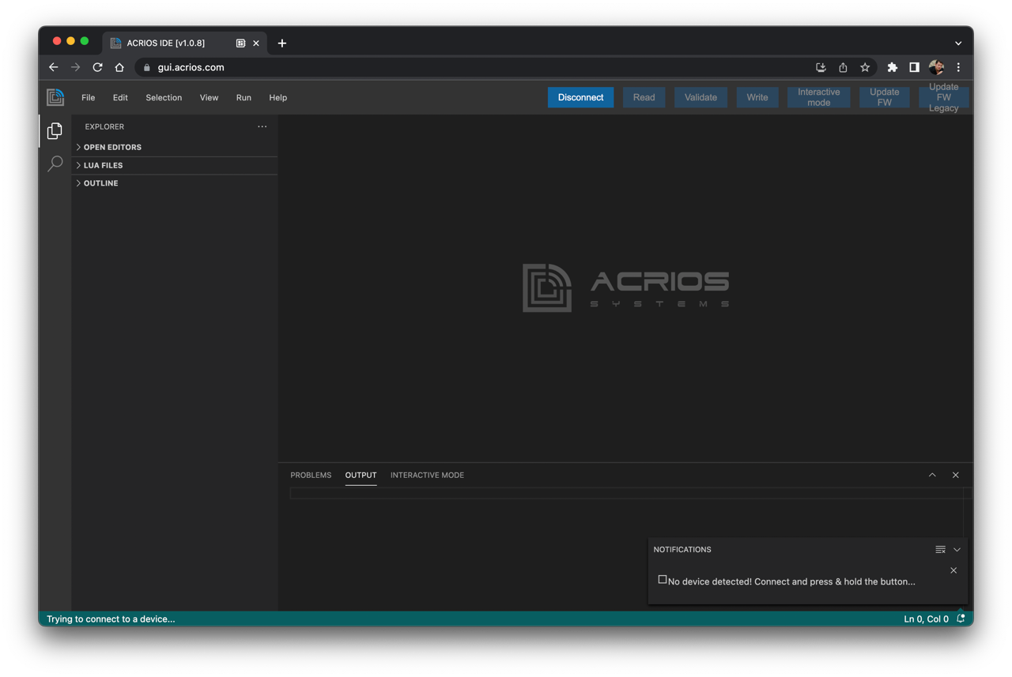The height and width of the screenshot is (677, 1012).
Task: Click the install app icon in address bar
Action: 821,68
